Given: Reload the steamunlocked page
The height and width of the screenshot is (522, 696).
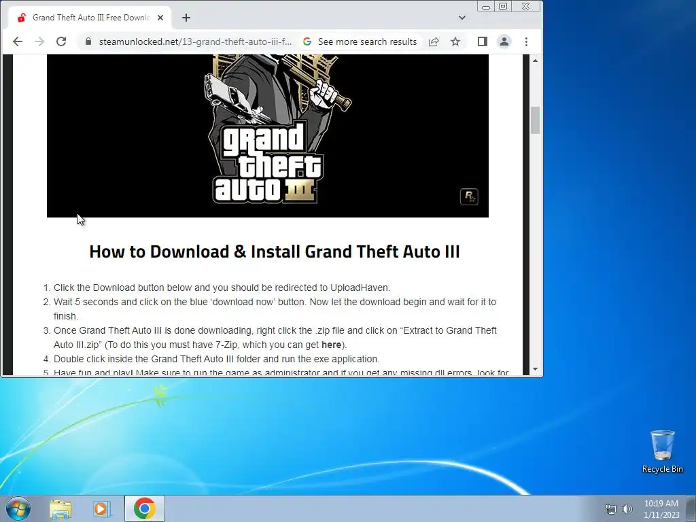Looking at the screenshot, I should (61, 41).
